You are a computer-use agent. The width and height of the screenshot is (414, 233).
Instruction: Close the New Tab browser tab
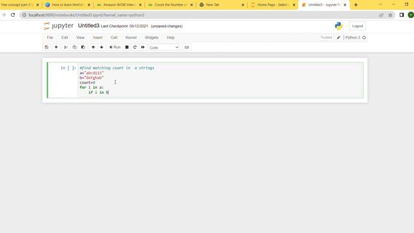[x=243, y=5]
